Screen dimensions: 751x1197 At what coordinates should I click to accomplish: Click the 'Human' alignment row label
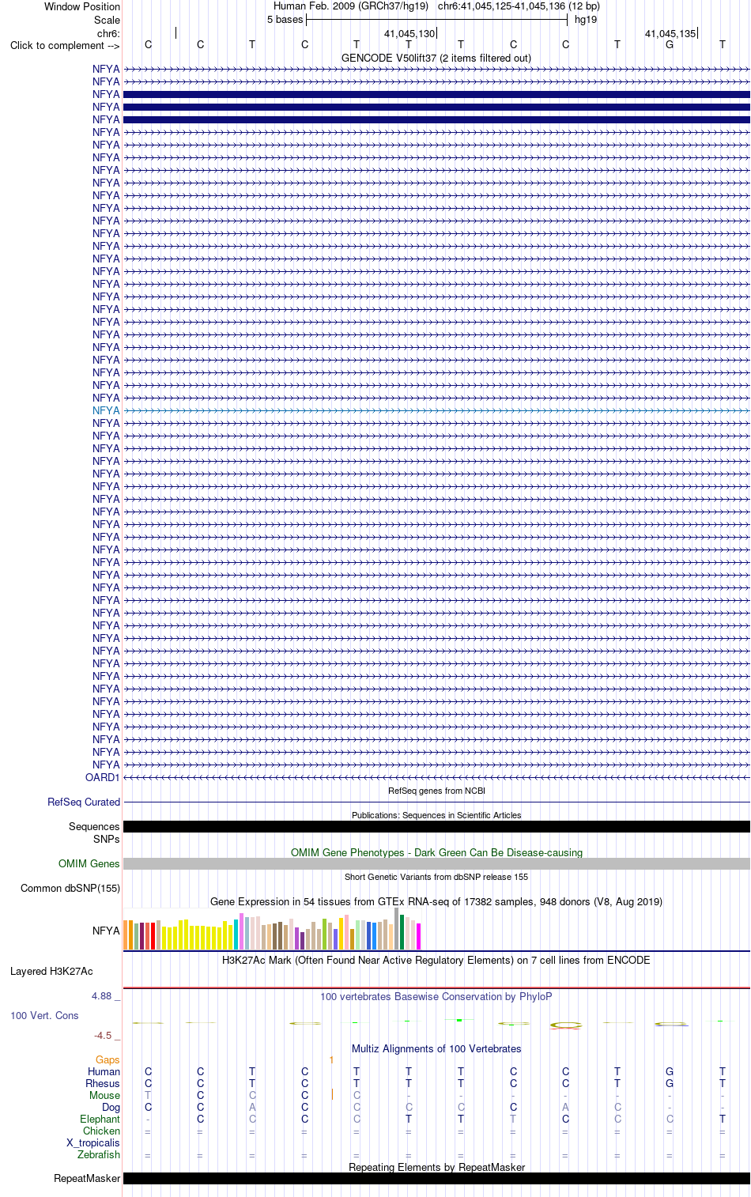(x=104, y=1071)
